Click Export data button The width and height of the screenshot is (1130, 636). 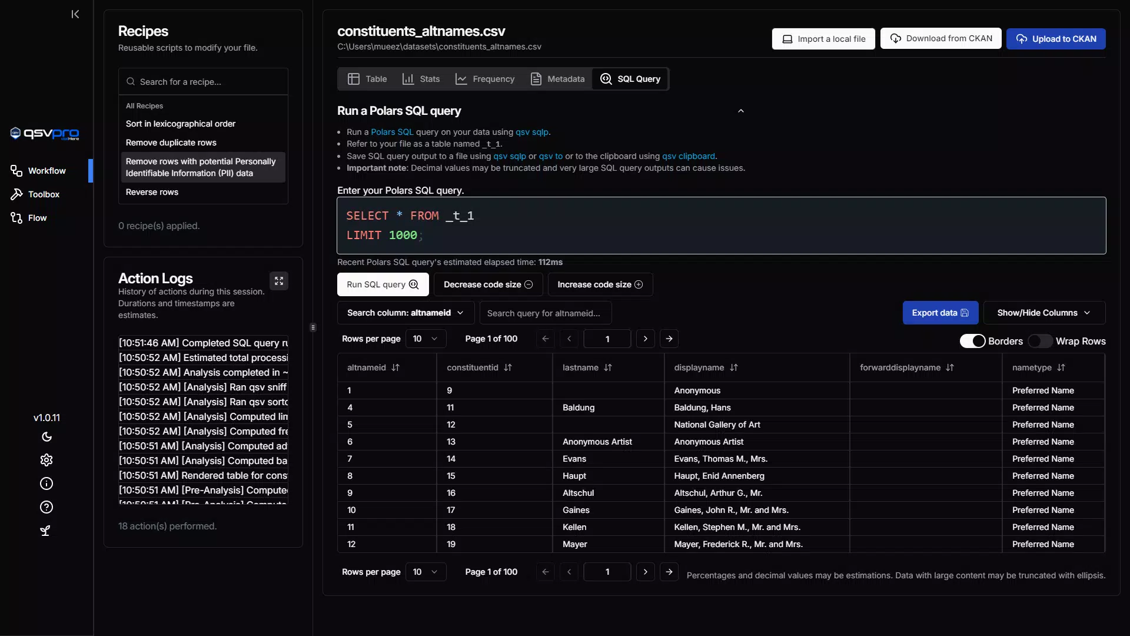click(940, 313)
